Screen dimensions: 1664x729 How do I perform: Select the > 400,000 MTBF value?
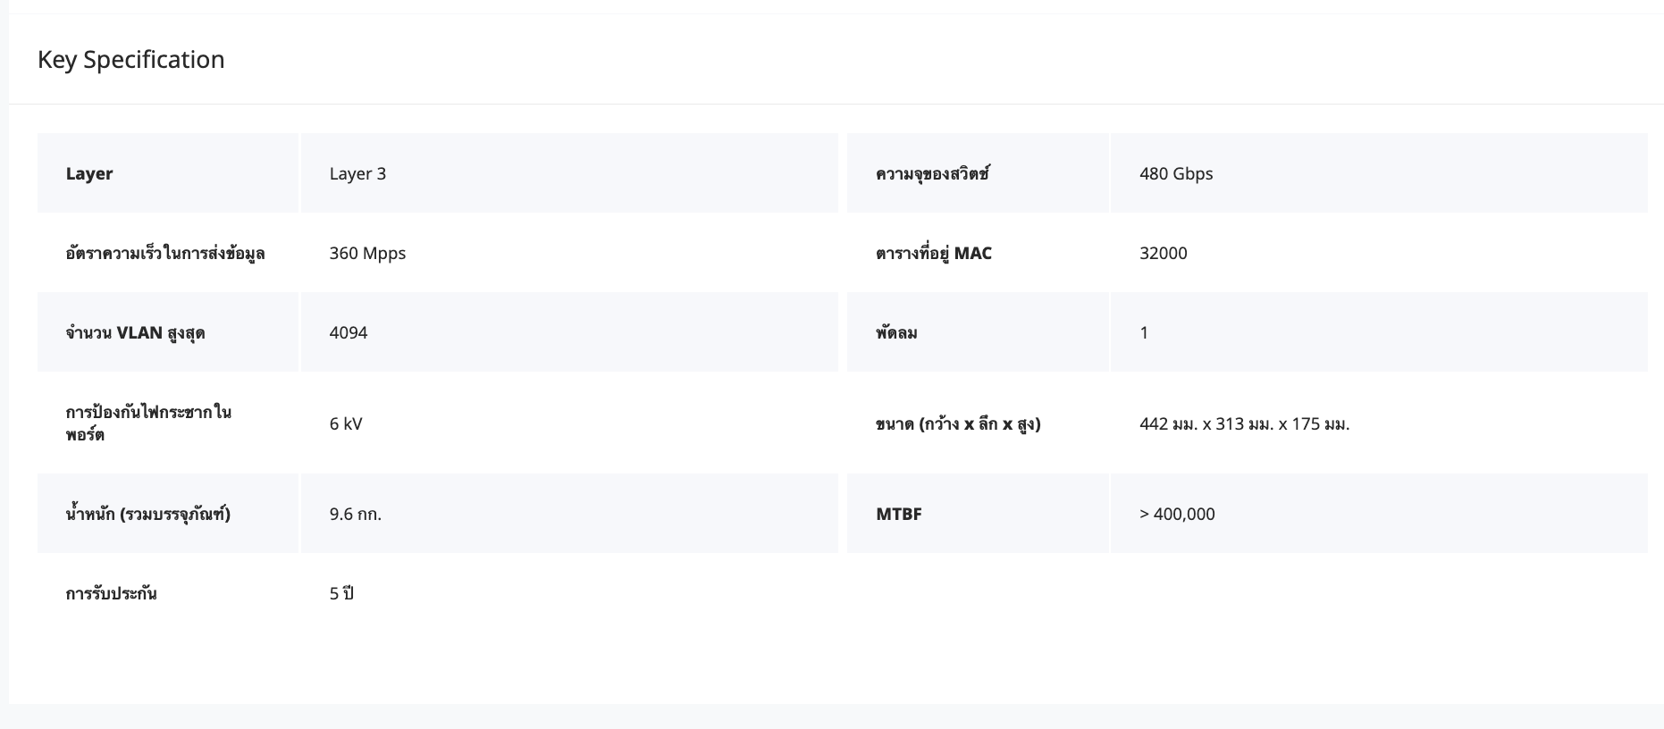pos(1177,514)
